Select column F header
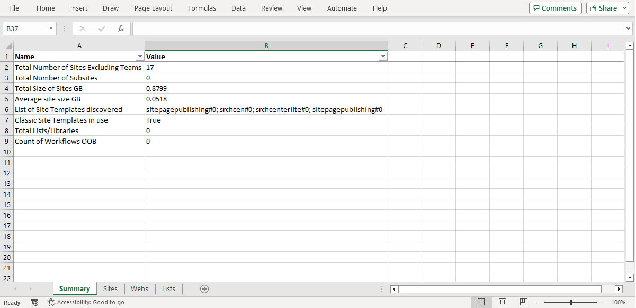636x308 pixels. point(506,46)
